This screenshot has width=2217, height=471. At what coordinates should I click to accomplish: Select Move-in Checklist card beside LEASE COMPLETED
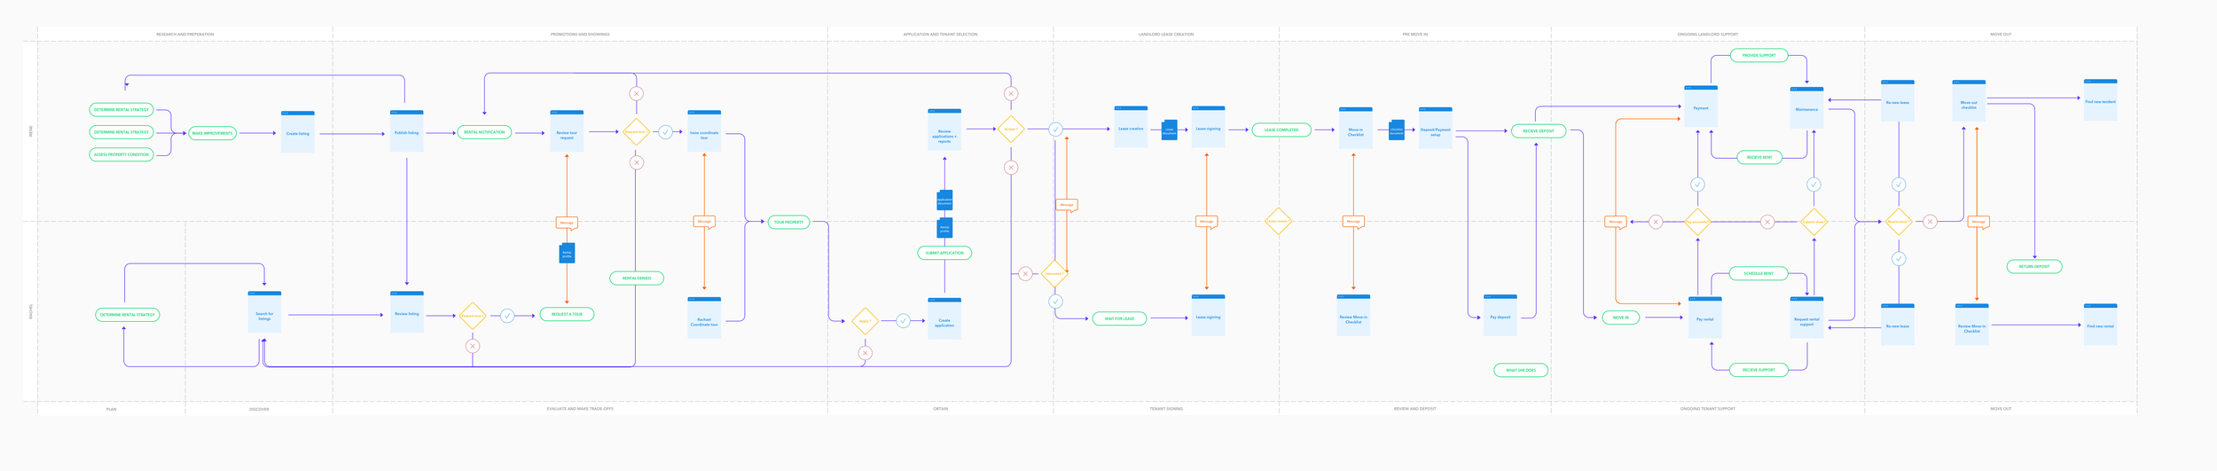pos(1356,129)
